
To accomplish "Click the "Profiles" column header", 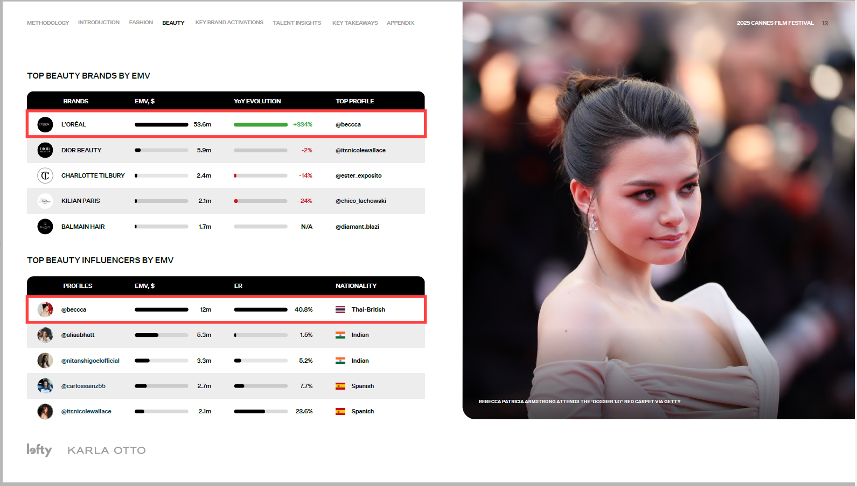I will click(x=78, y=286).
